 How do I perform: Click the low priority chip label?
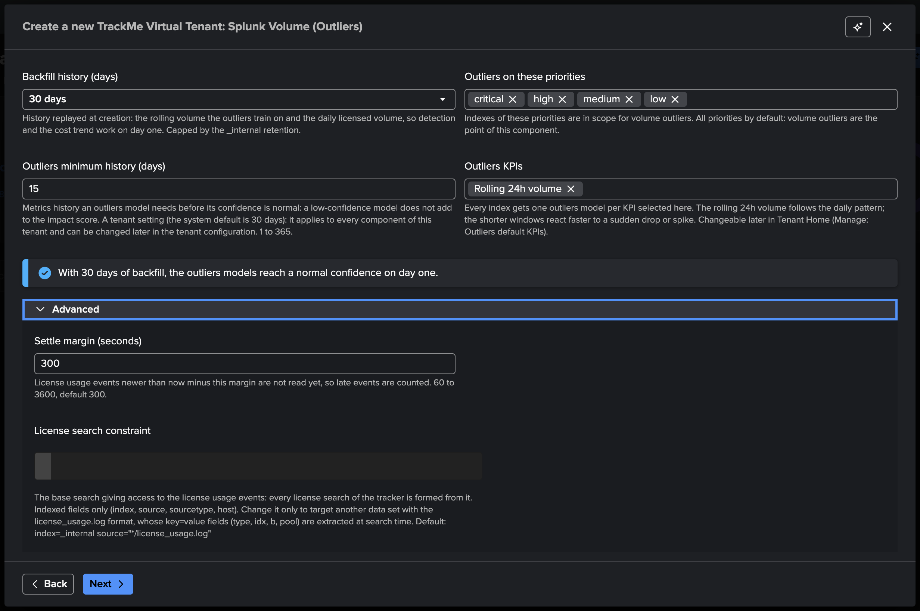click(x=658, y=99)
